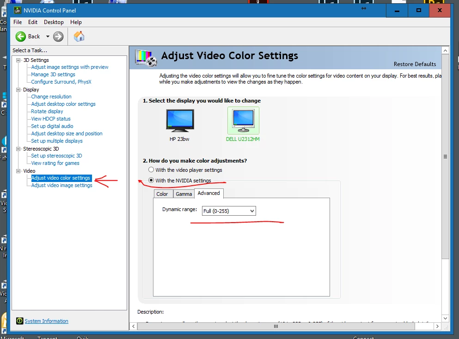Collapse the Stereoscopic 3D tree node

pyautogui.click(x=18, y=149)
